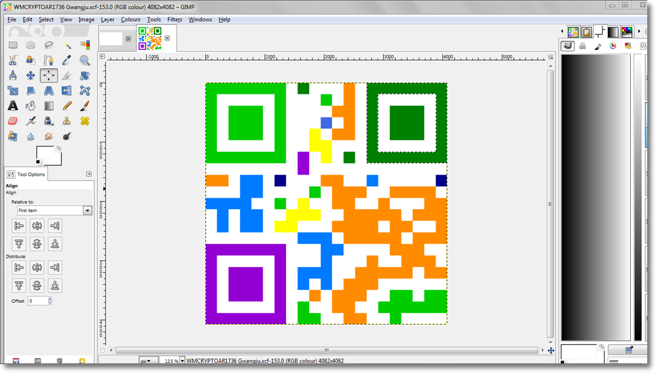Select the Ellipse Select tool
The image size is (657, 374).
tap(30, 45)
